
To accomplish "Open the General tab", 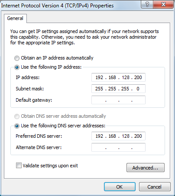I will click(x=15, y=18).
